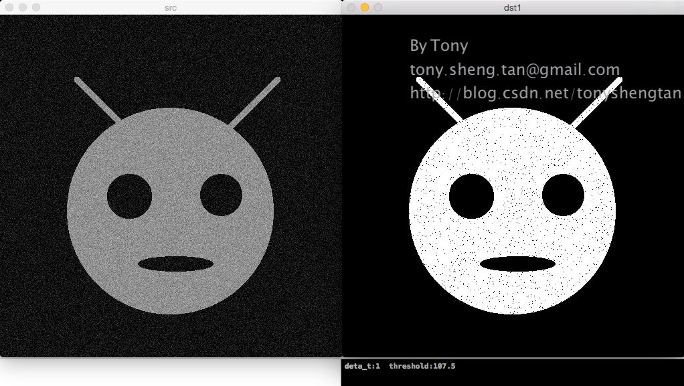The height and width of the screenshot is (386, 684).
Task: Click the right eye in src image
Action: [x=221, y=195]
